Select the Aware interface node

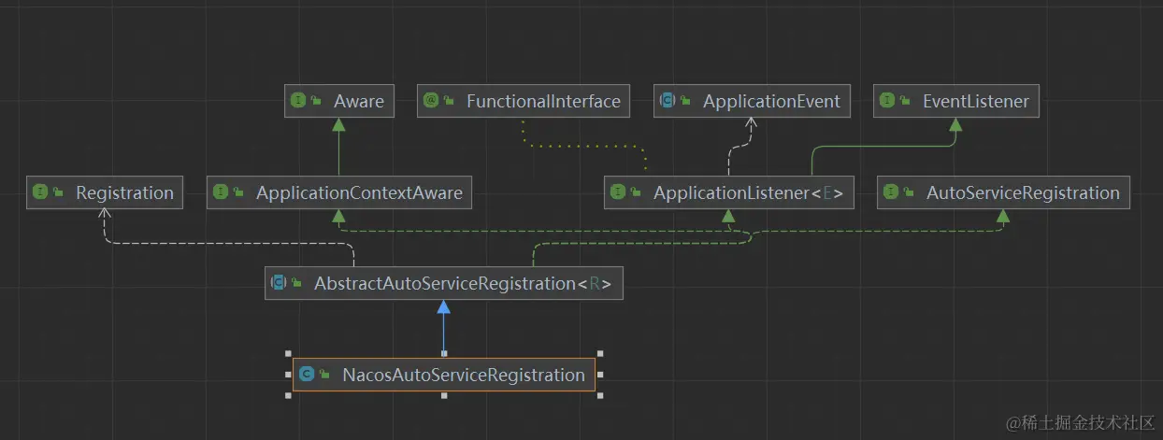click(339, 101)
